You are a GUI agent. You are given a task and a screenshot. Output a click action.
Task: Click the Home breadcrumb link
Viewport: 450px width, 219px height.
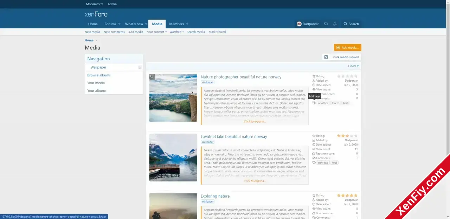89,40
